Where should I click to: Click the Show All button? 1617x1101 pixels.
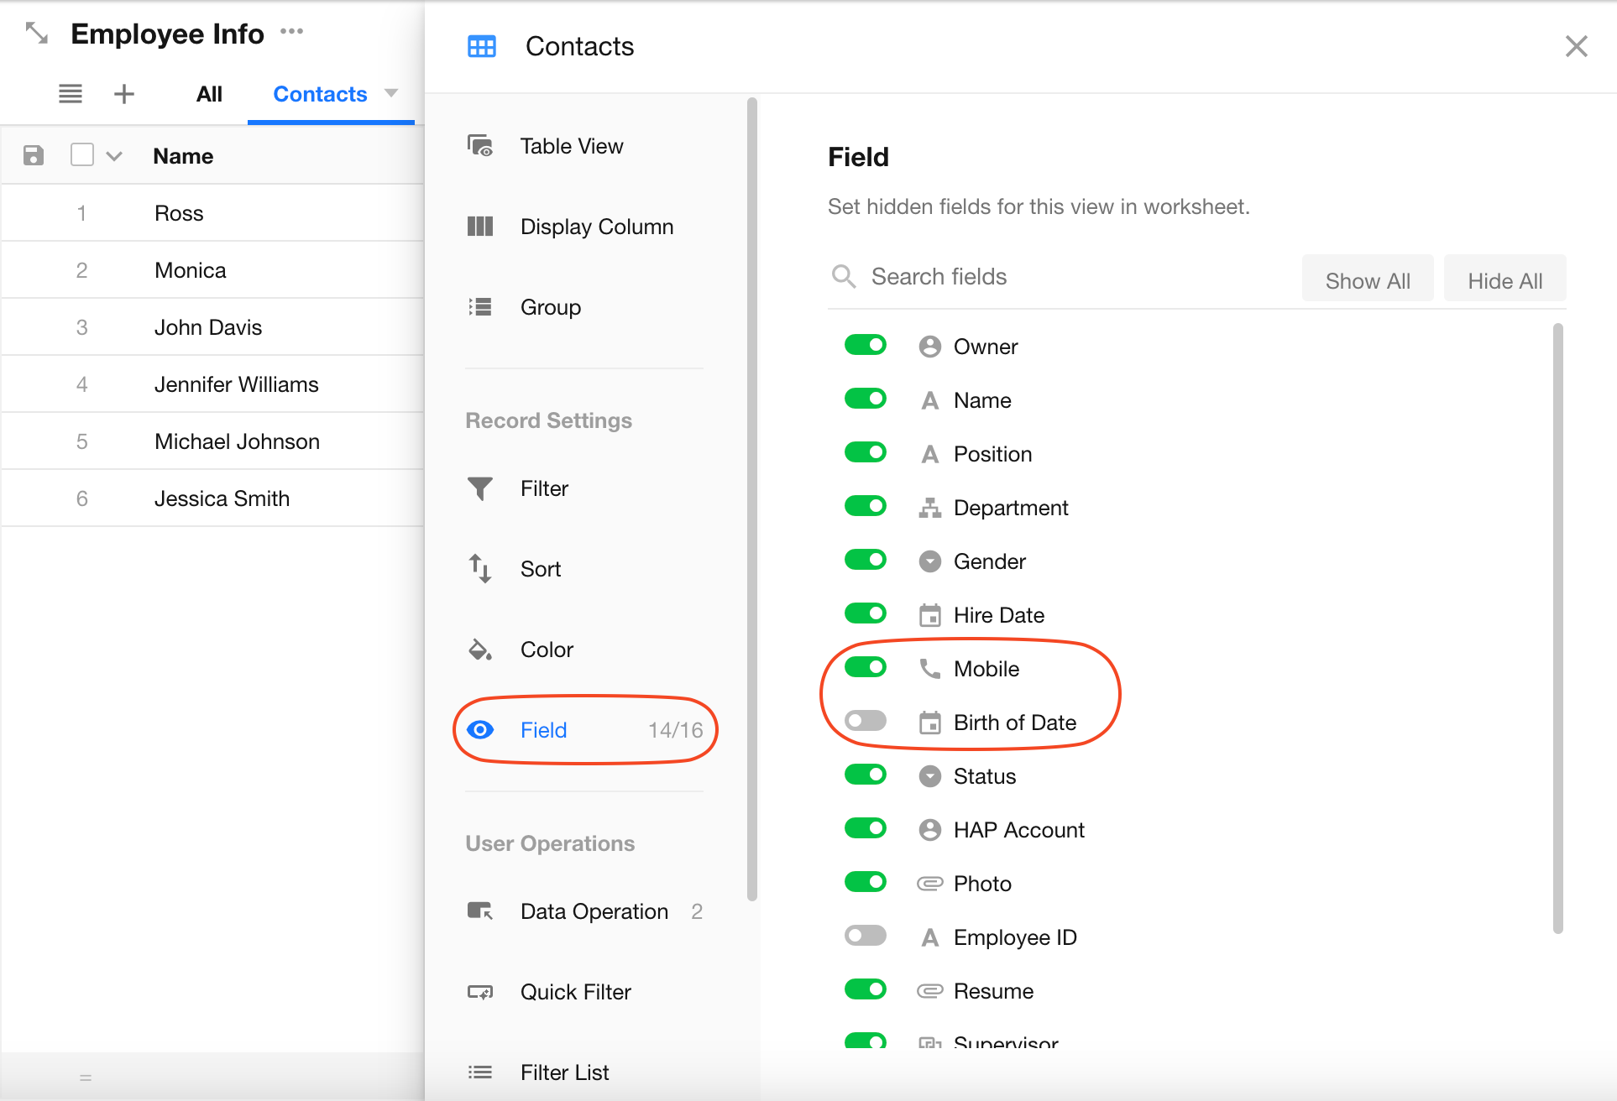click(x=1367, y=280)
